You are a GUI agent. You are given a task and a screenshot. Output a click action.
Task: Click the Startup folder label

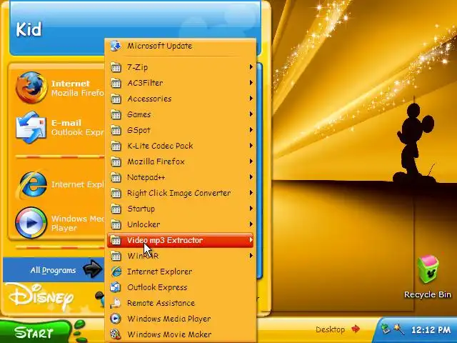tap(141, 209)
